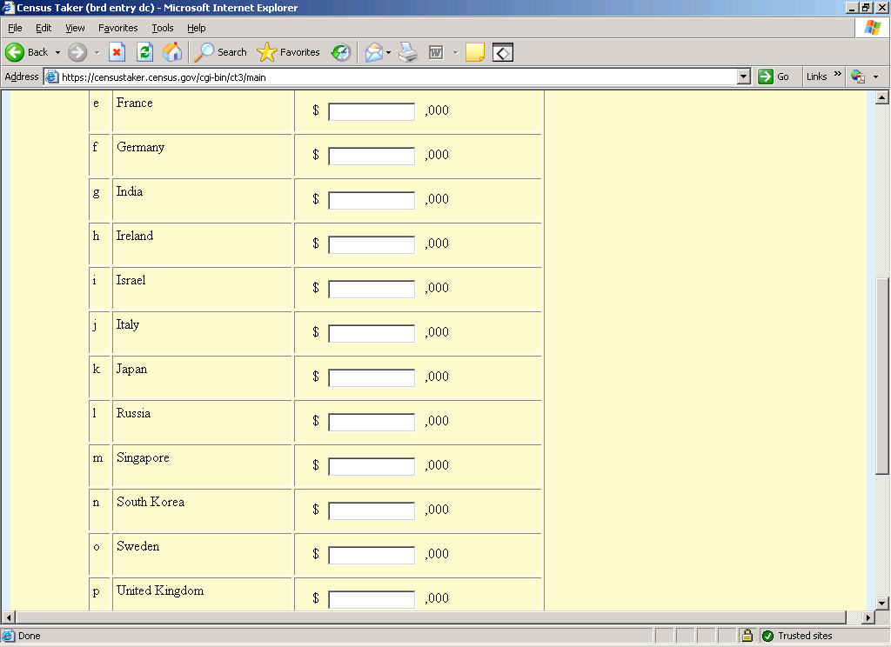Click the vertical scrollbar thumb
The image size is (891, 647).
[x=882, y=376]
